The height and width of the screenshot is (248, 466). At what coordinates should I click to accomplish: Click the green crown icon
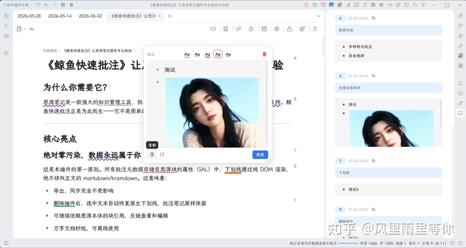pos(315,5)
